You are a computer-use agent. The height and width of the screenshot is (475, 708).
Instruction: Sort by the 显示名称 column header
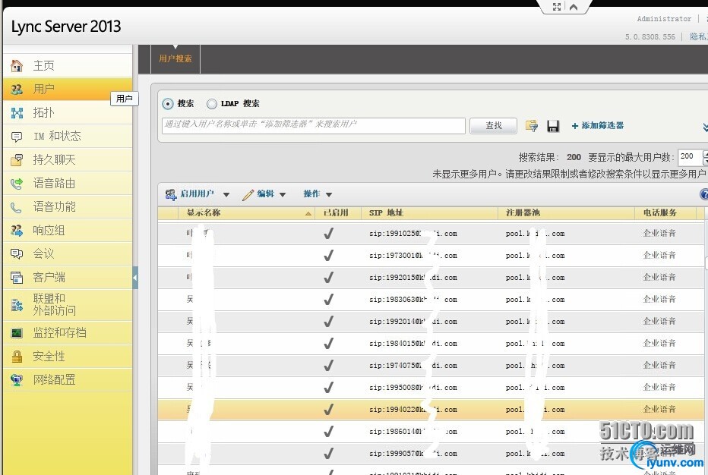[248, 213]
